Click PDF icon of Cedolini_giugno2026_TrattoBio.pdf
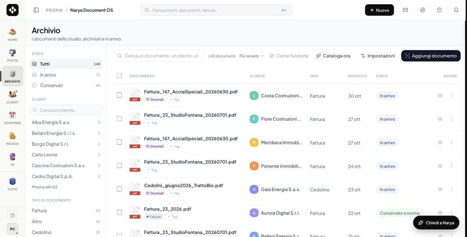The image size is (467, 237). point(135,189)
